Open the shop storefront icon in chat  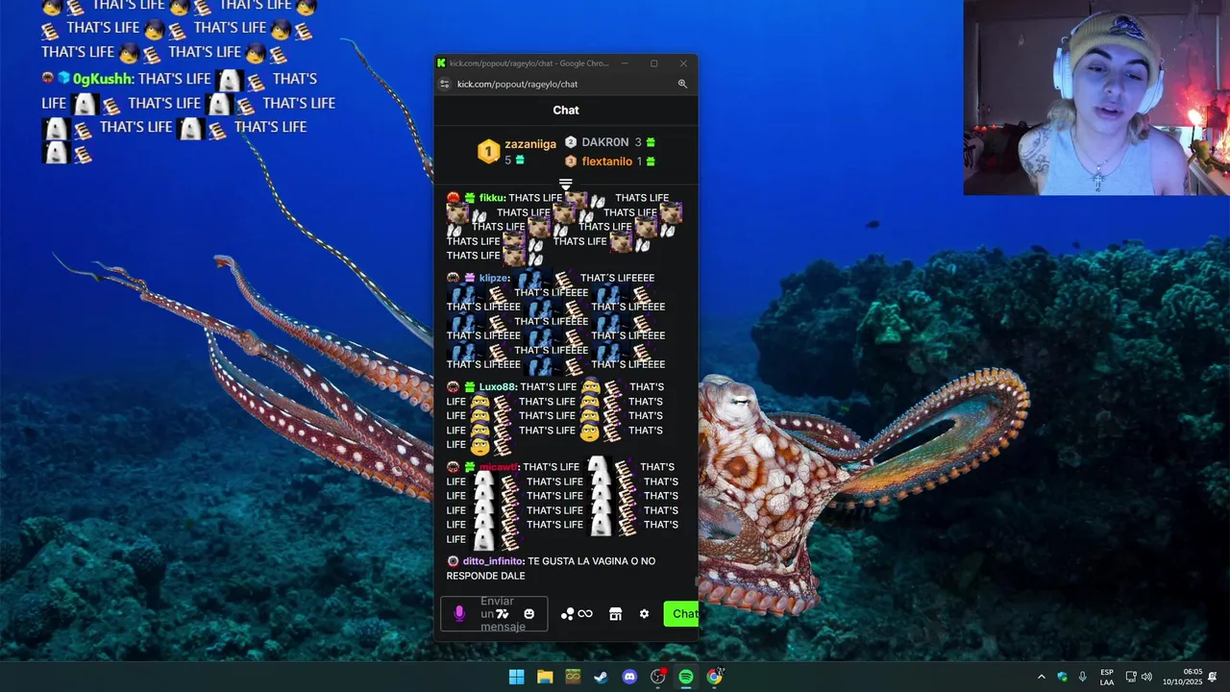pos(616,614)
